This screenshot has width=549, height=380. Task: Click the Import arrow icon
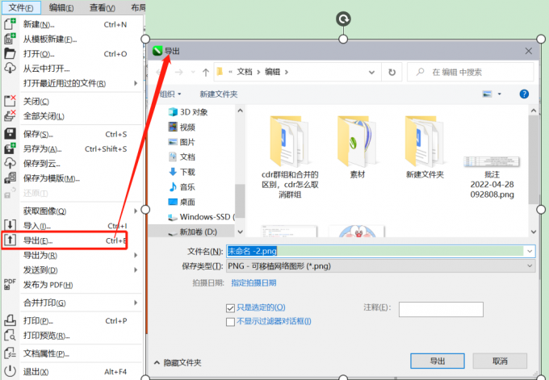10,225
